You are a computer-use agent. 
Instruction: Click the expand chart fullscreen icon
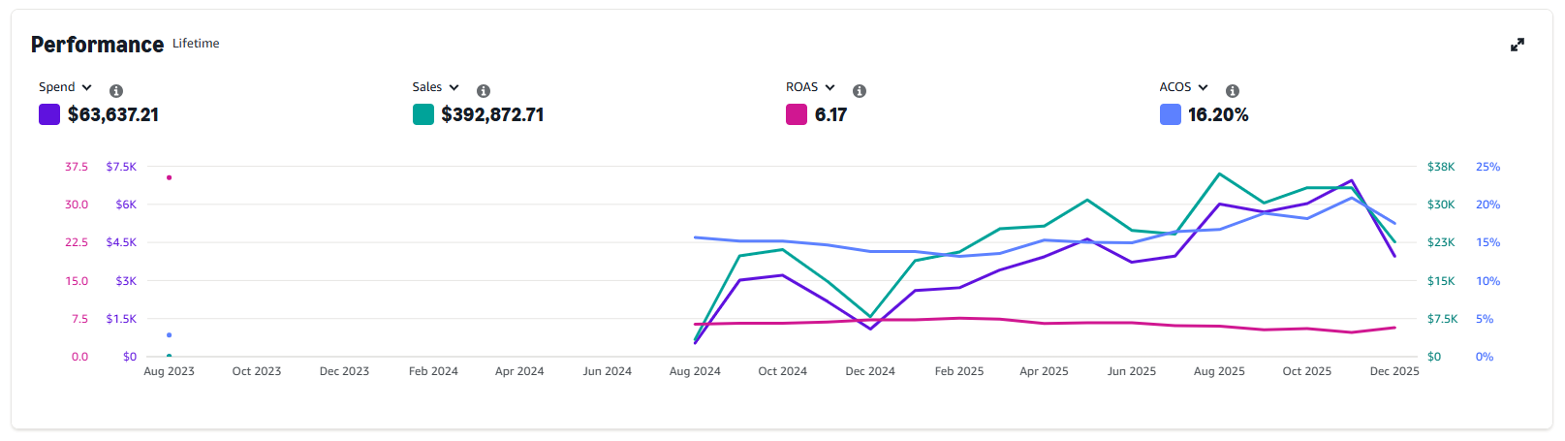[x=1518, y=45]
